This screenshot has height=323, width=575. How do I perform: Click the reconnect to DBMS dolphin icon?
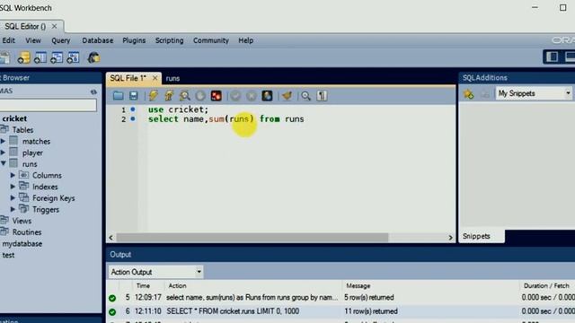(x=93, y=57)
